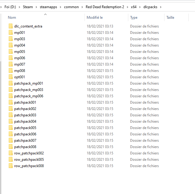Click Dossier de fichiers type for opt001

click(144, 77)
